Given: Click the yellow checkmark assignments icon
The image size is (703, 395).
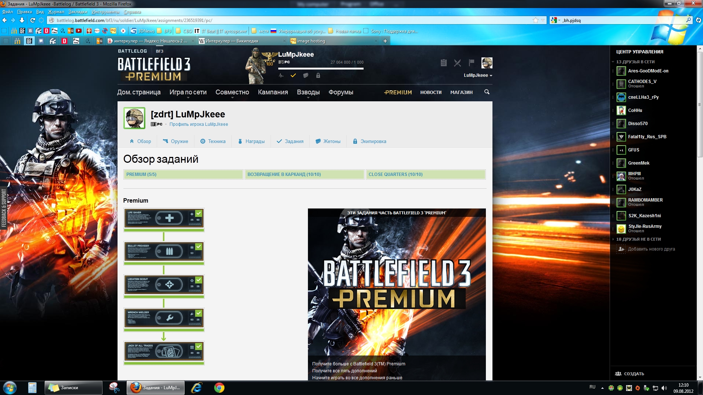Looking at the screenshot, I should click(293, 75).
